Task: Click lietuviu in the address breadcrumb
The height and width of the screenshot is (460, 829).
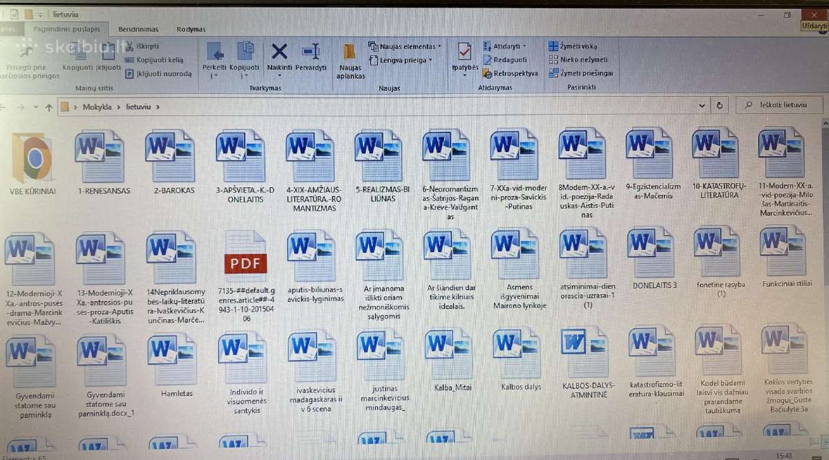Action: pos(138,107)
